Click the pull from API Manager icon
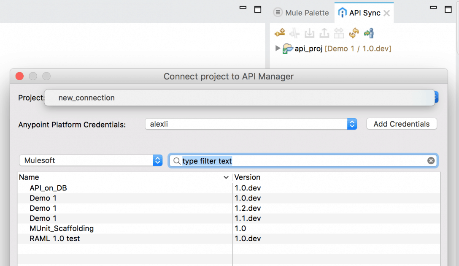The width and height of the screenshot is (459, 266). (310, 33)
